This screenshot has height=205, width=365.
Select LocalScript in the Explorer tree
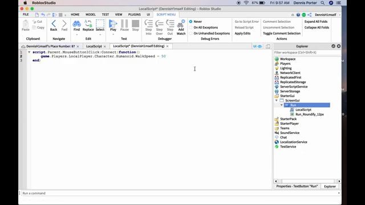[x=303, y=110]
